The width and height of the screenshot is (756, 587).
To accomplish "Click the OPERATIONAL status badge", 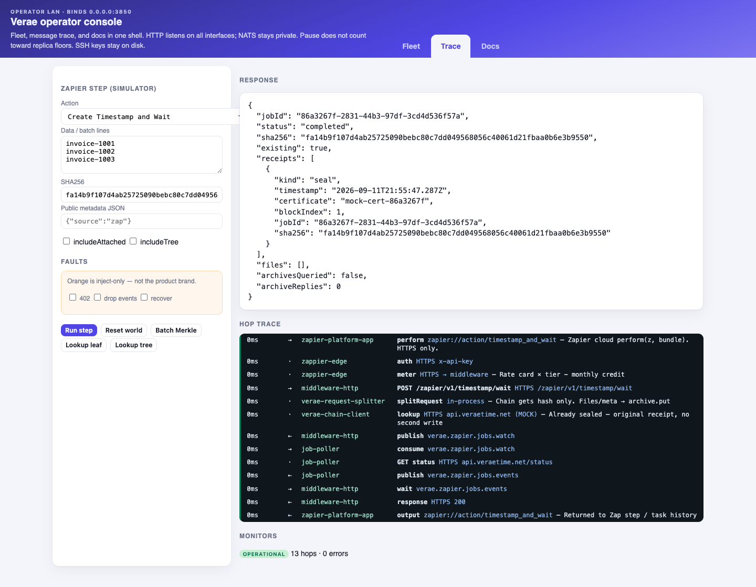I will 264,554.
